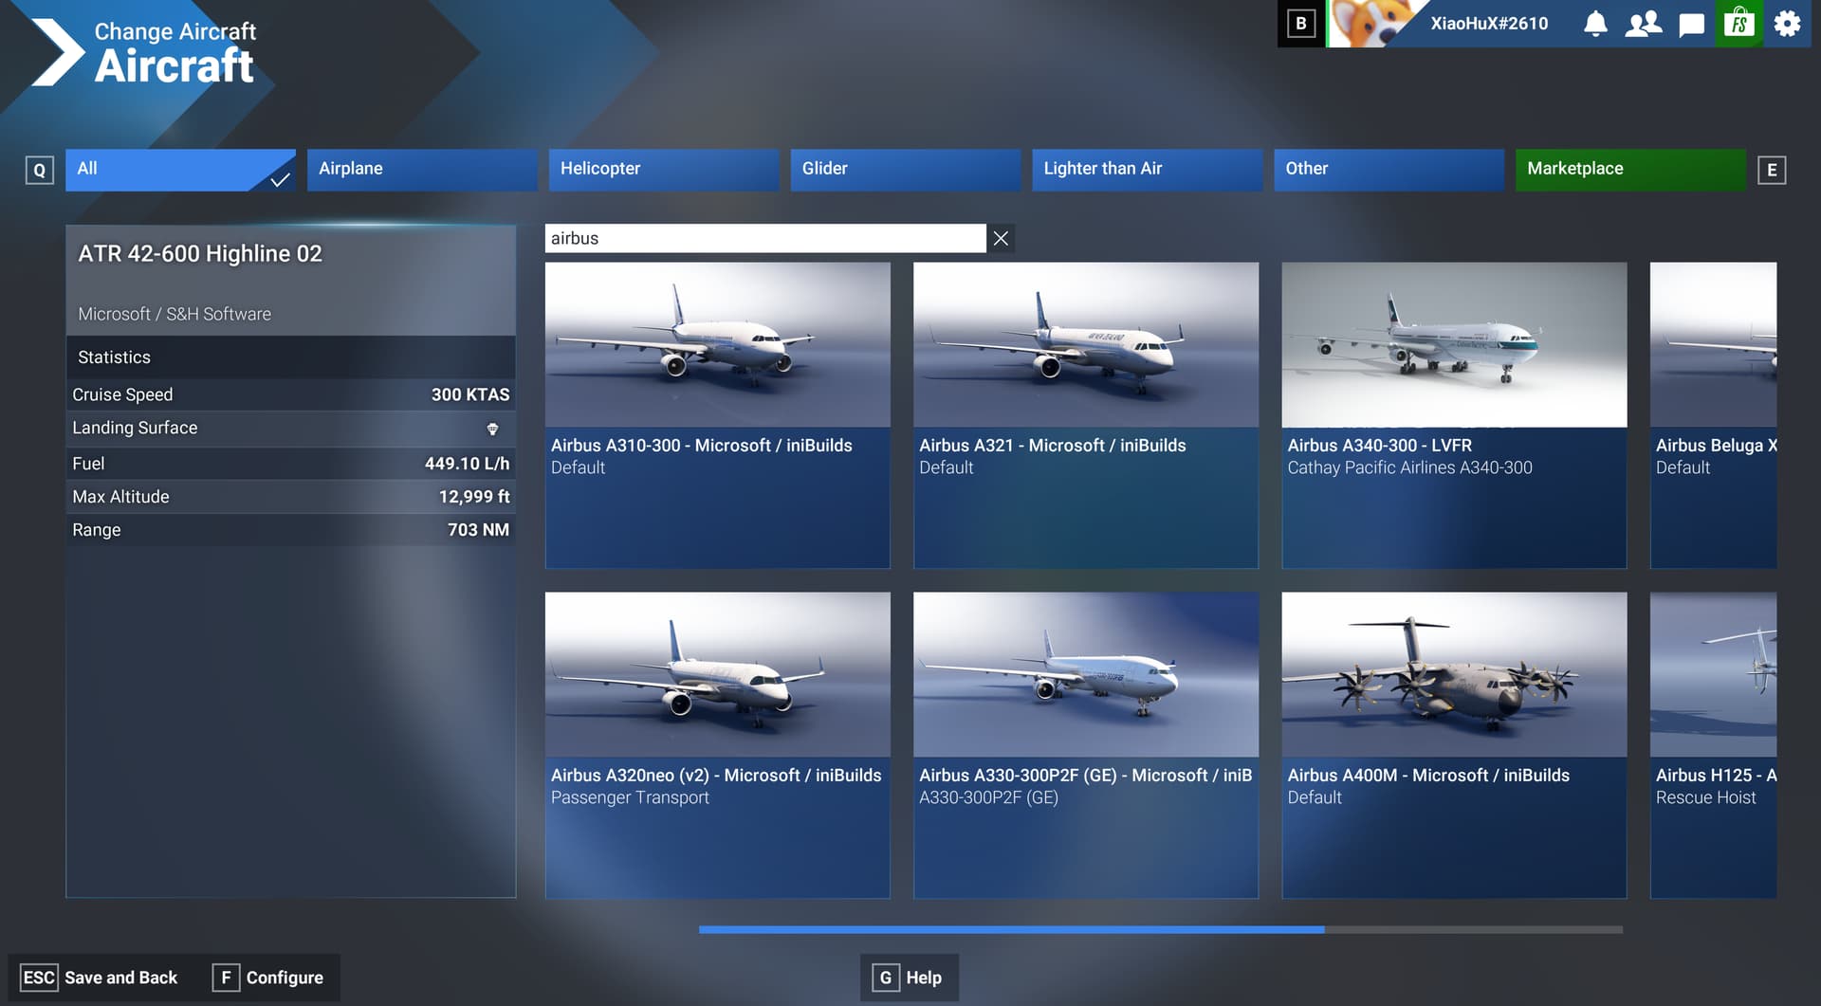Select the All category filter
This screenshot has height=1006, width=1821.
coord(180,170)
